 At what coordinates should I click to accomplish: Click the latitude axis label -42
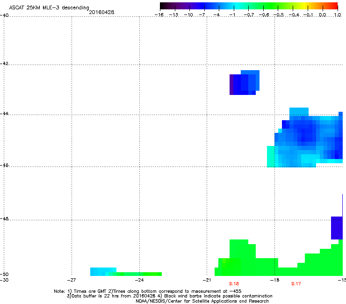[4, 63]
